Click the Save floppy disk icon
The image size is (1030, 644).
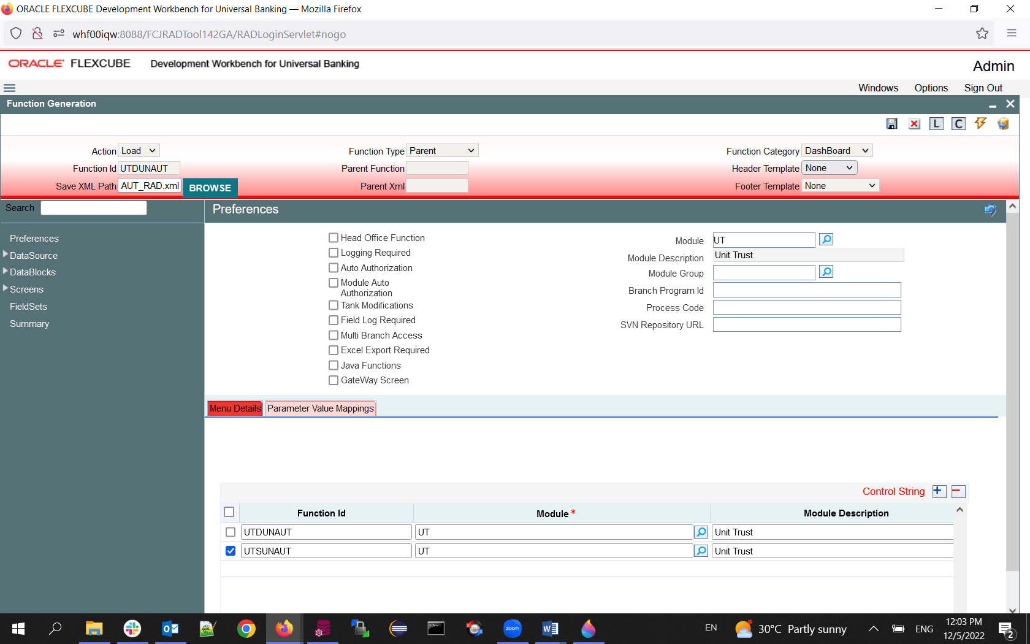(892, 124)
